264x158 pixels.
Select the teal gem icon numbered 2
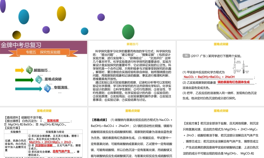pyautogui.click(x=39, y=80)
